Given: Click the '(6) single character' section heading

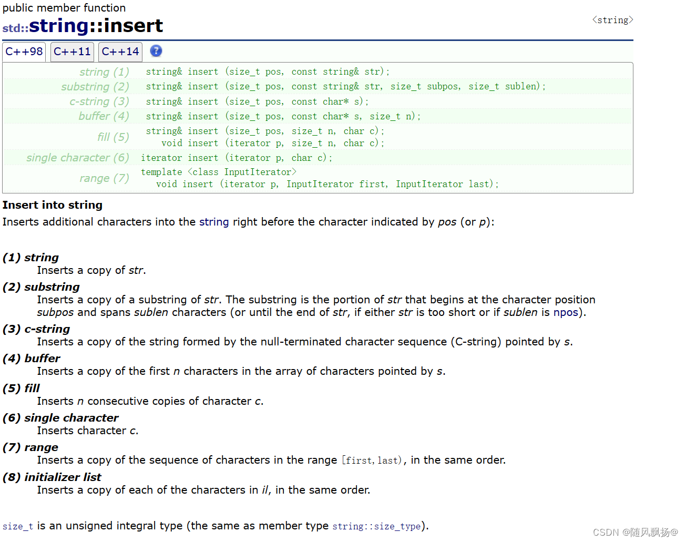Looking at the screenshot, I should (x=60, y=418).
